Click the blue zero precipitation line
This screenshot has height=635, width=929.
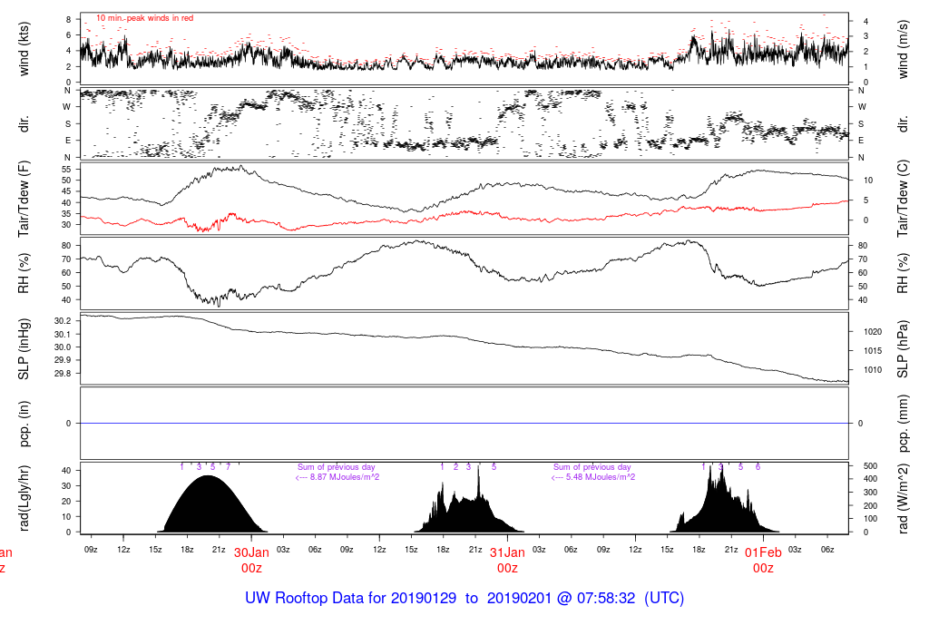click(x=464, y=423)
